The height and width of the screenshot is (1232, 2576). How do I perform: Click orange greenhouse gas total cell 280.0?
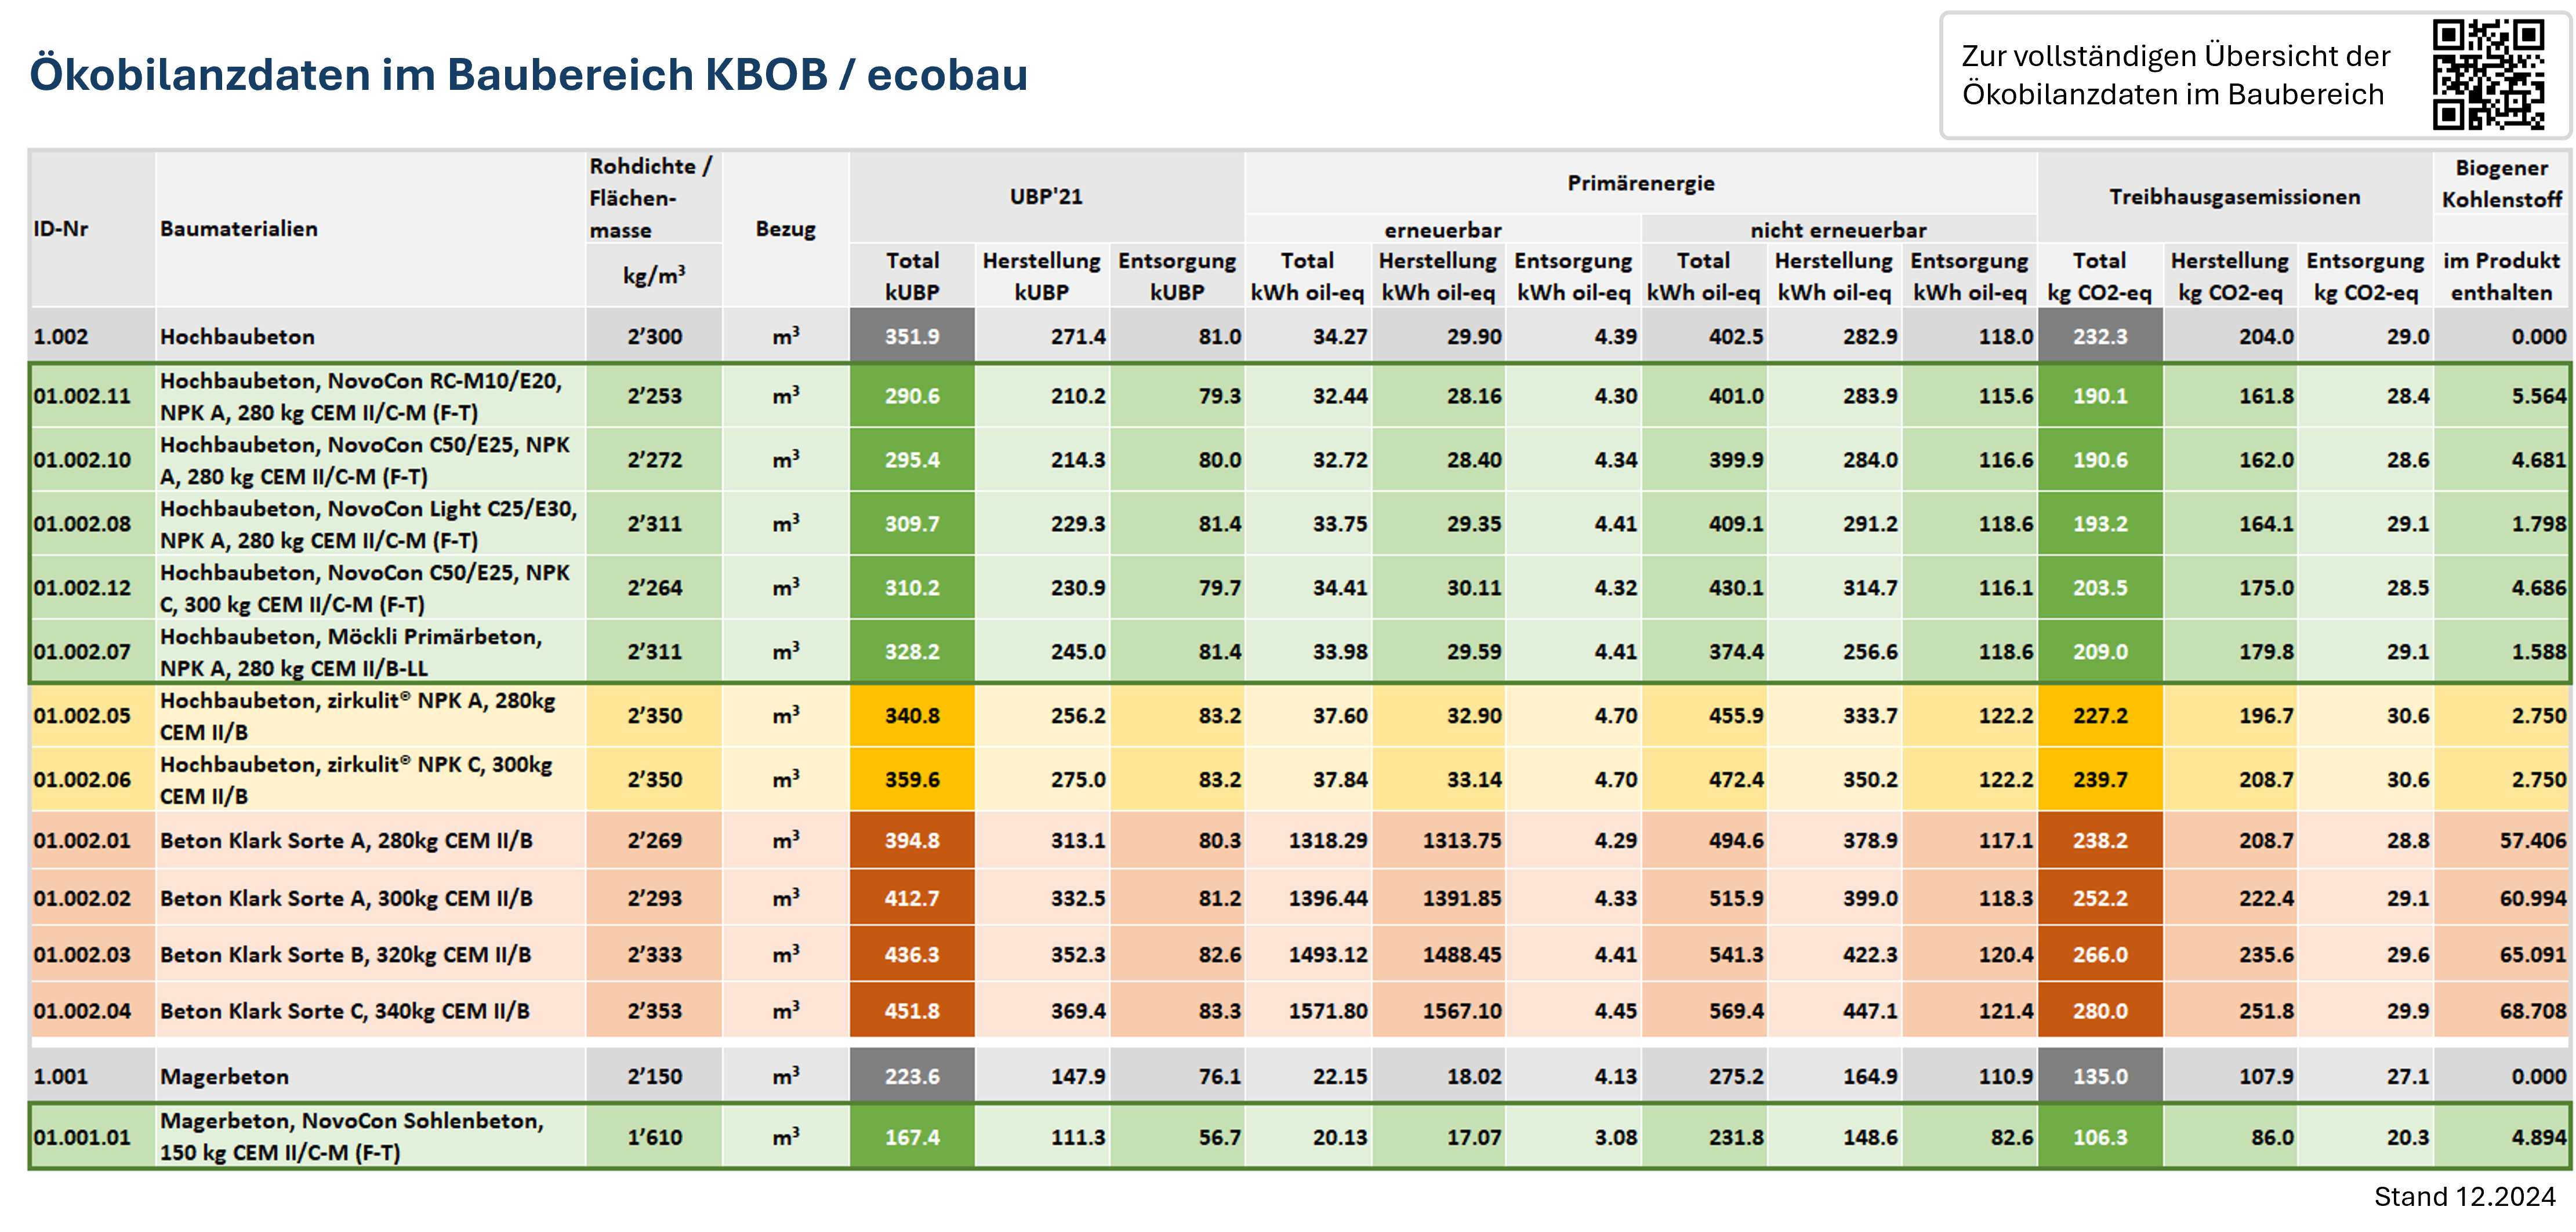click(x=2100, y=1011)
